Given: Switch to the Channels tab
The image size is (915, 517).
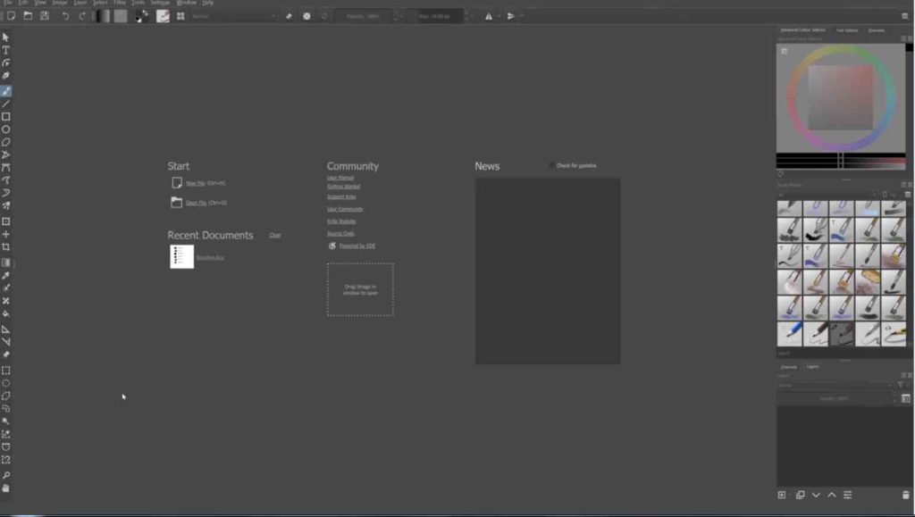Looking at the screenshot, I should pyautogui.click(x=788, y=367).
